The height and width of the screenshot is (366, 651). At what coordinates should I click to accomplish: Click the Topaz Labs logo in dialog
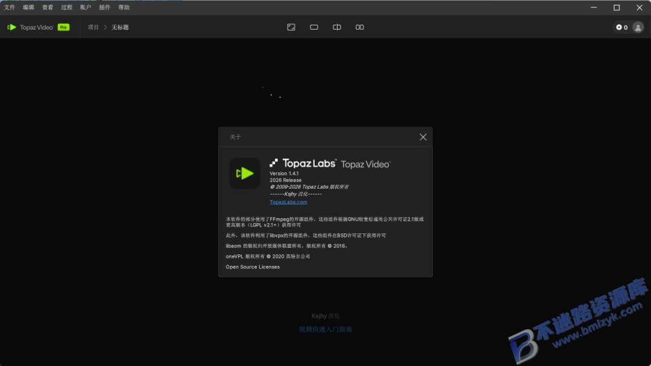click(x=303, y=163)
